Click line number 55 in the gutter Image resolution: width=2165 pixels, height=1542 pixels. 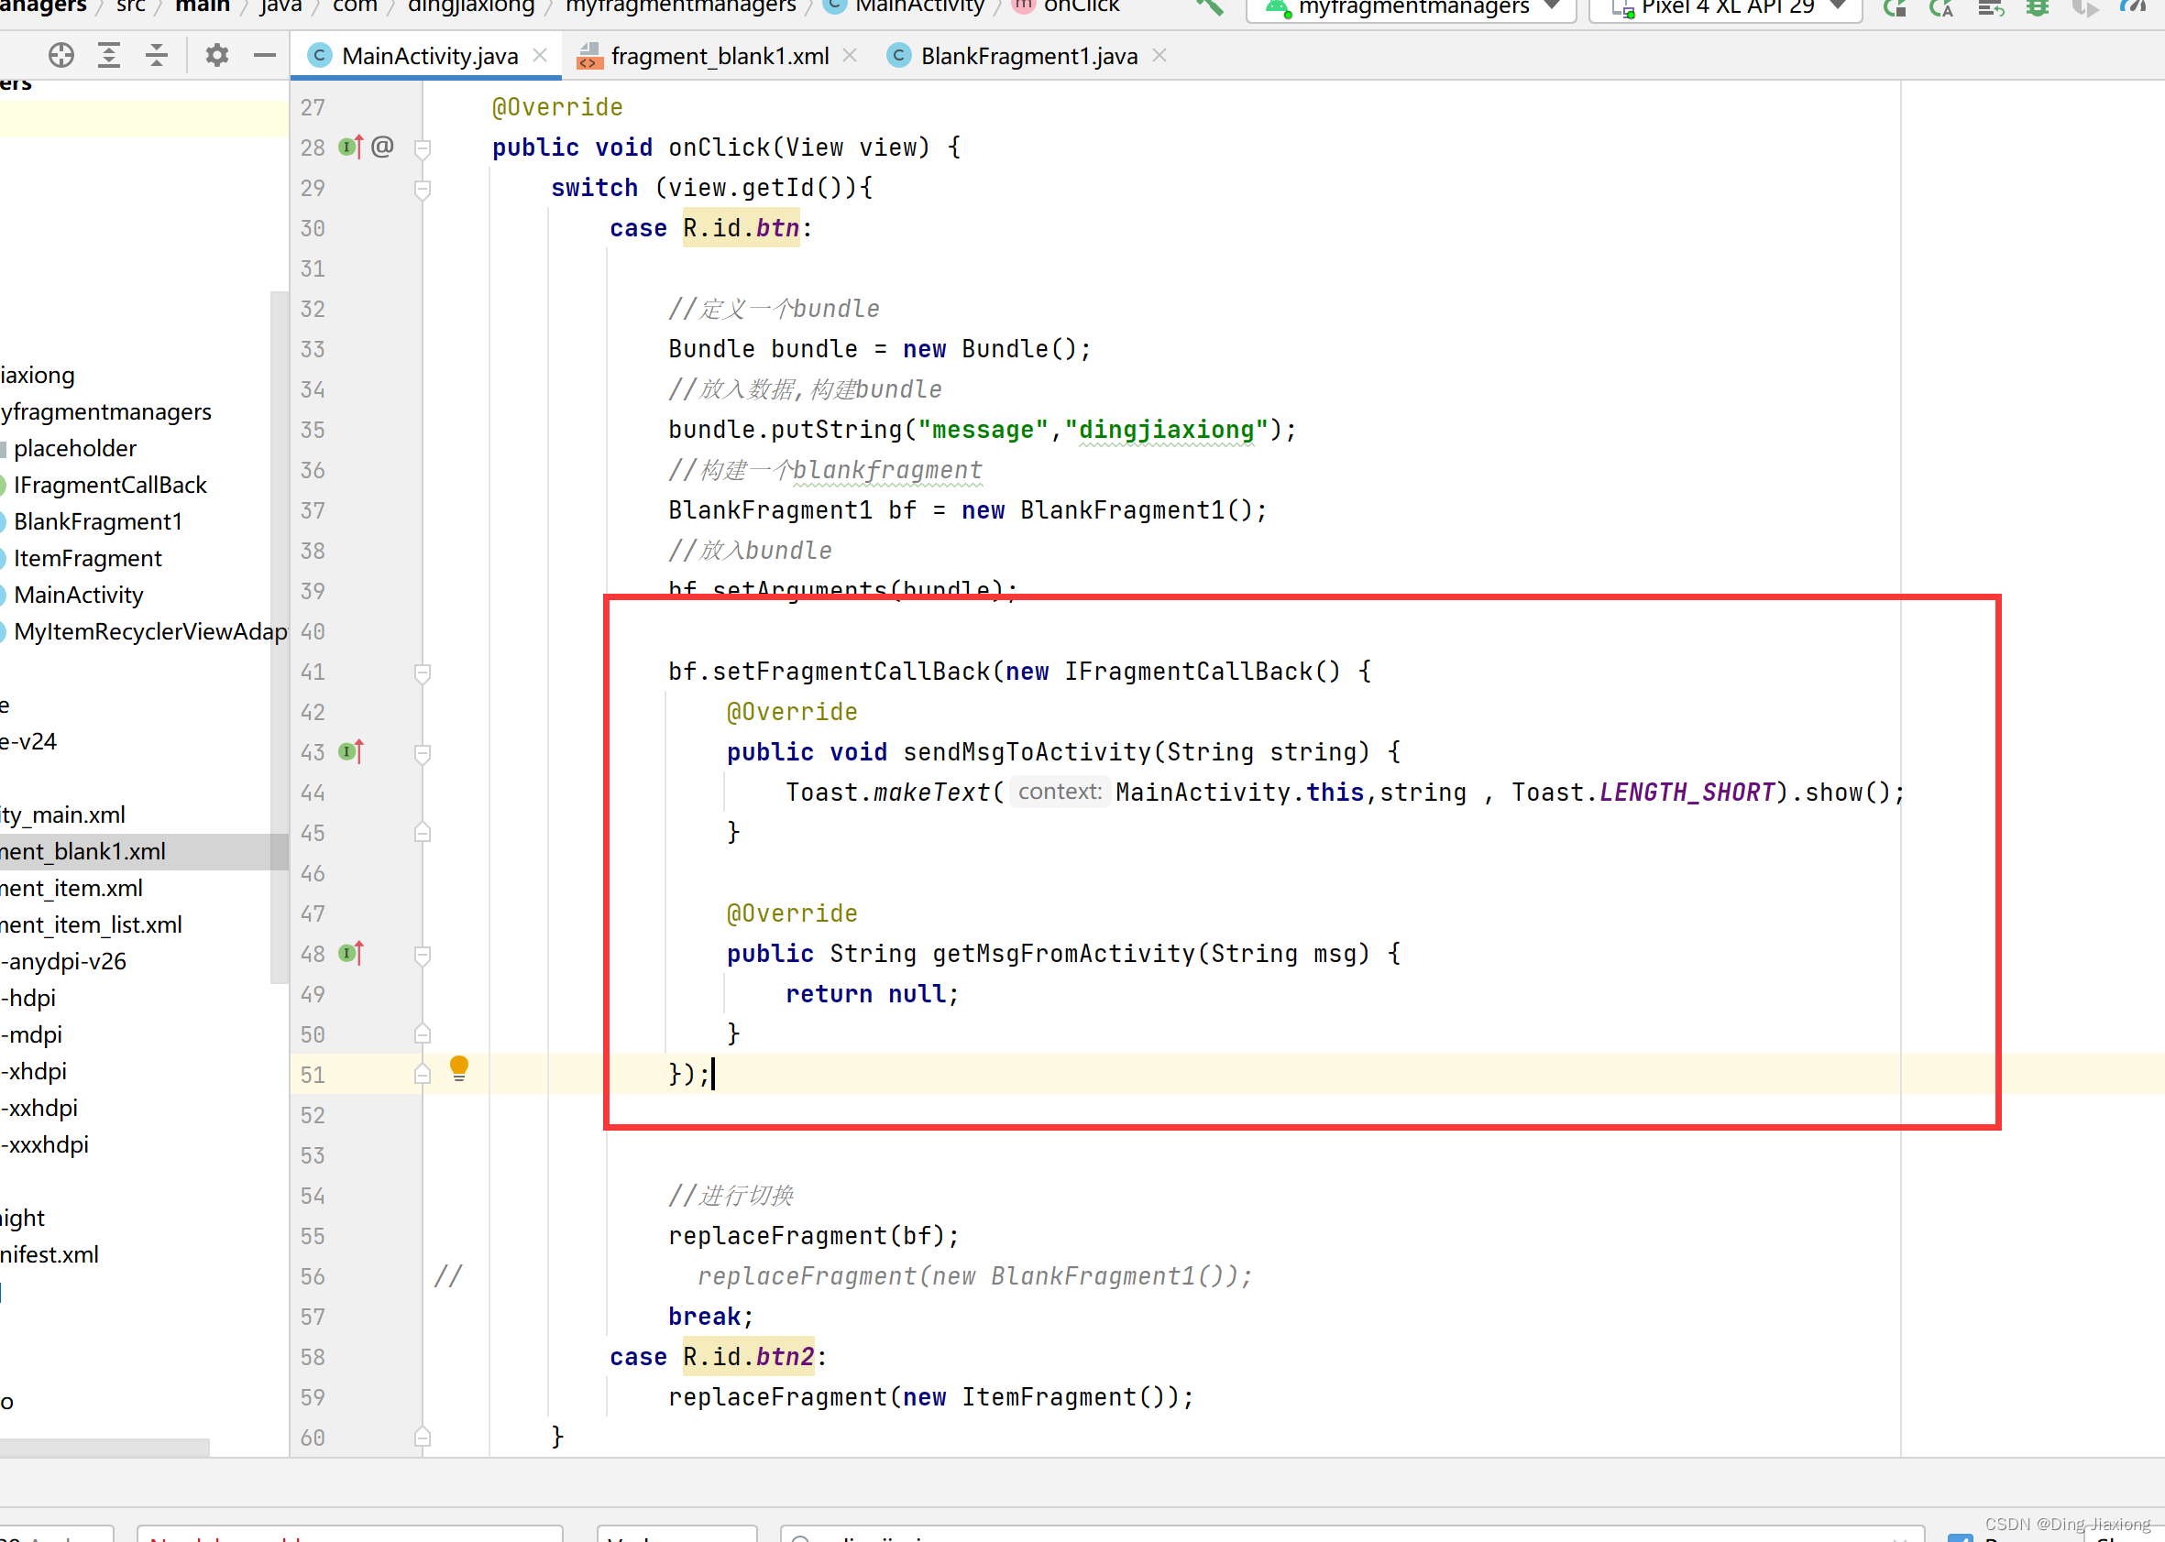[x=313, y=1236]
